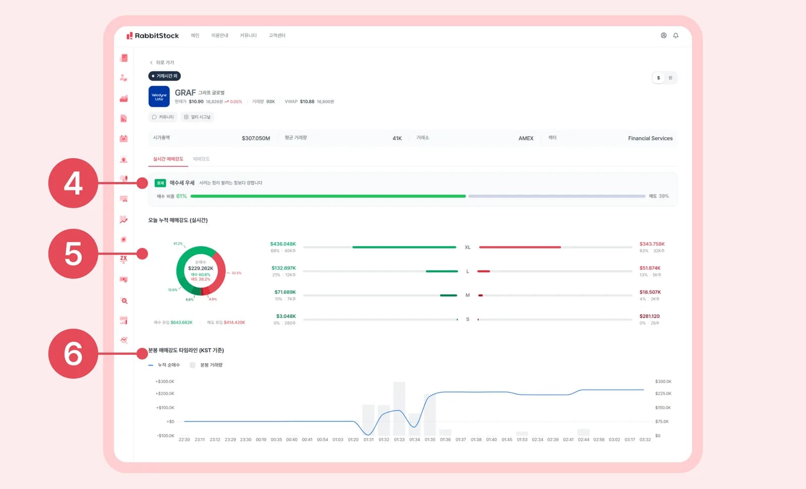Screen dimensions: 806x489
Task: Select the Financial Services sector value
Action: click(650, 138)
